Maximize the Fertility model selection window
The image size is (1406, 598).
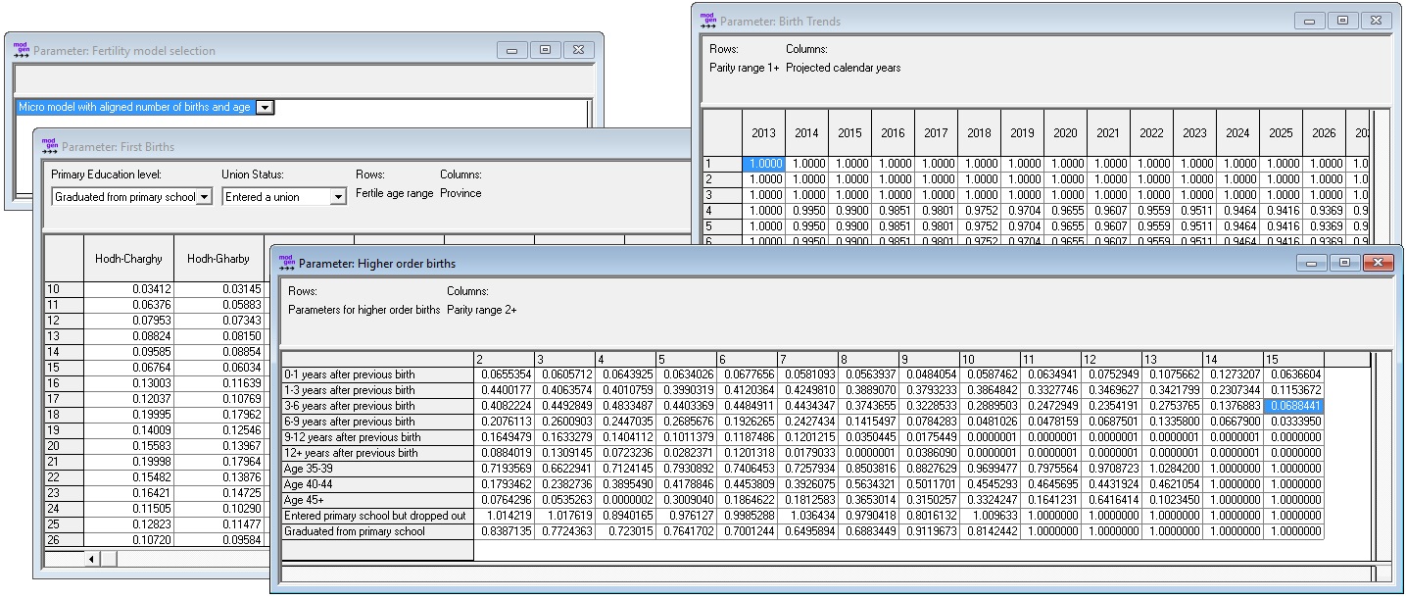pos(545,50)
